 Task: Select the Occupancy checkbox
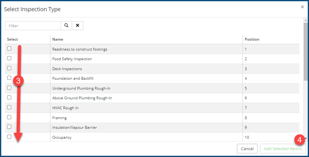[x=9, y=137]
